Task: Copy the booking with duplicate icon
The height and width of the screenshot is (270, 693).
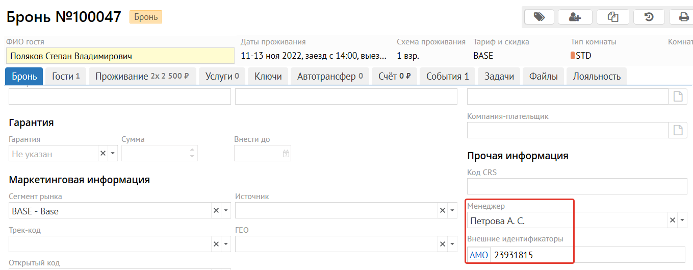Action: tap(613, 17)
